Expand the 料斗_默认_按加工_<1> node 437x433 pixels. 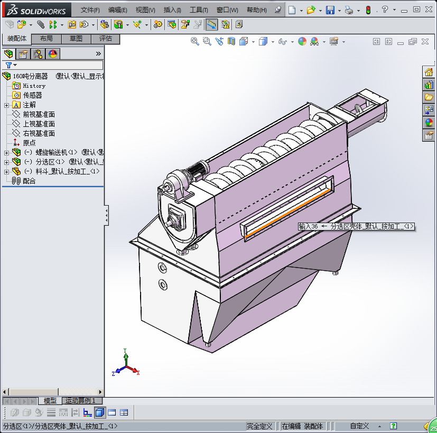[x=7, y=172]
